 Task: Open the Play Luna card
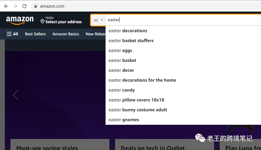point(240,145)
